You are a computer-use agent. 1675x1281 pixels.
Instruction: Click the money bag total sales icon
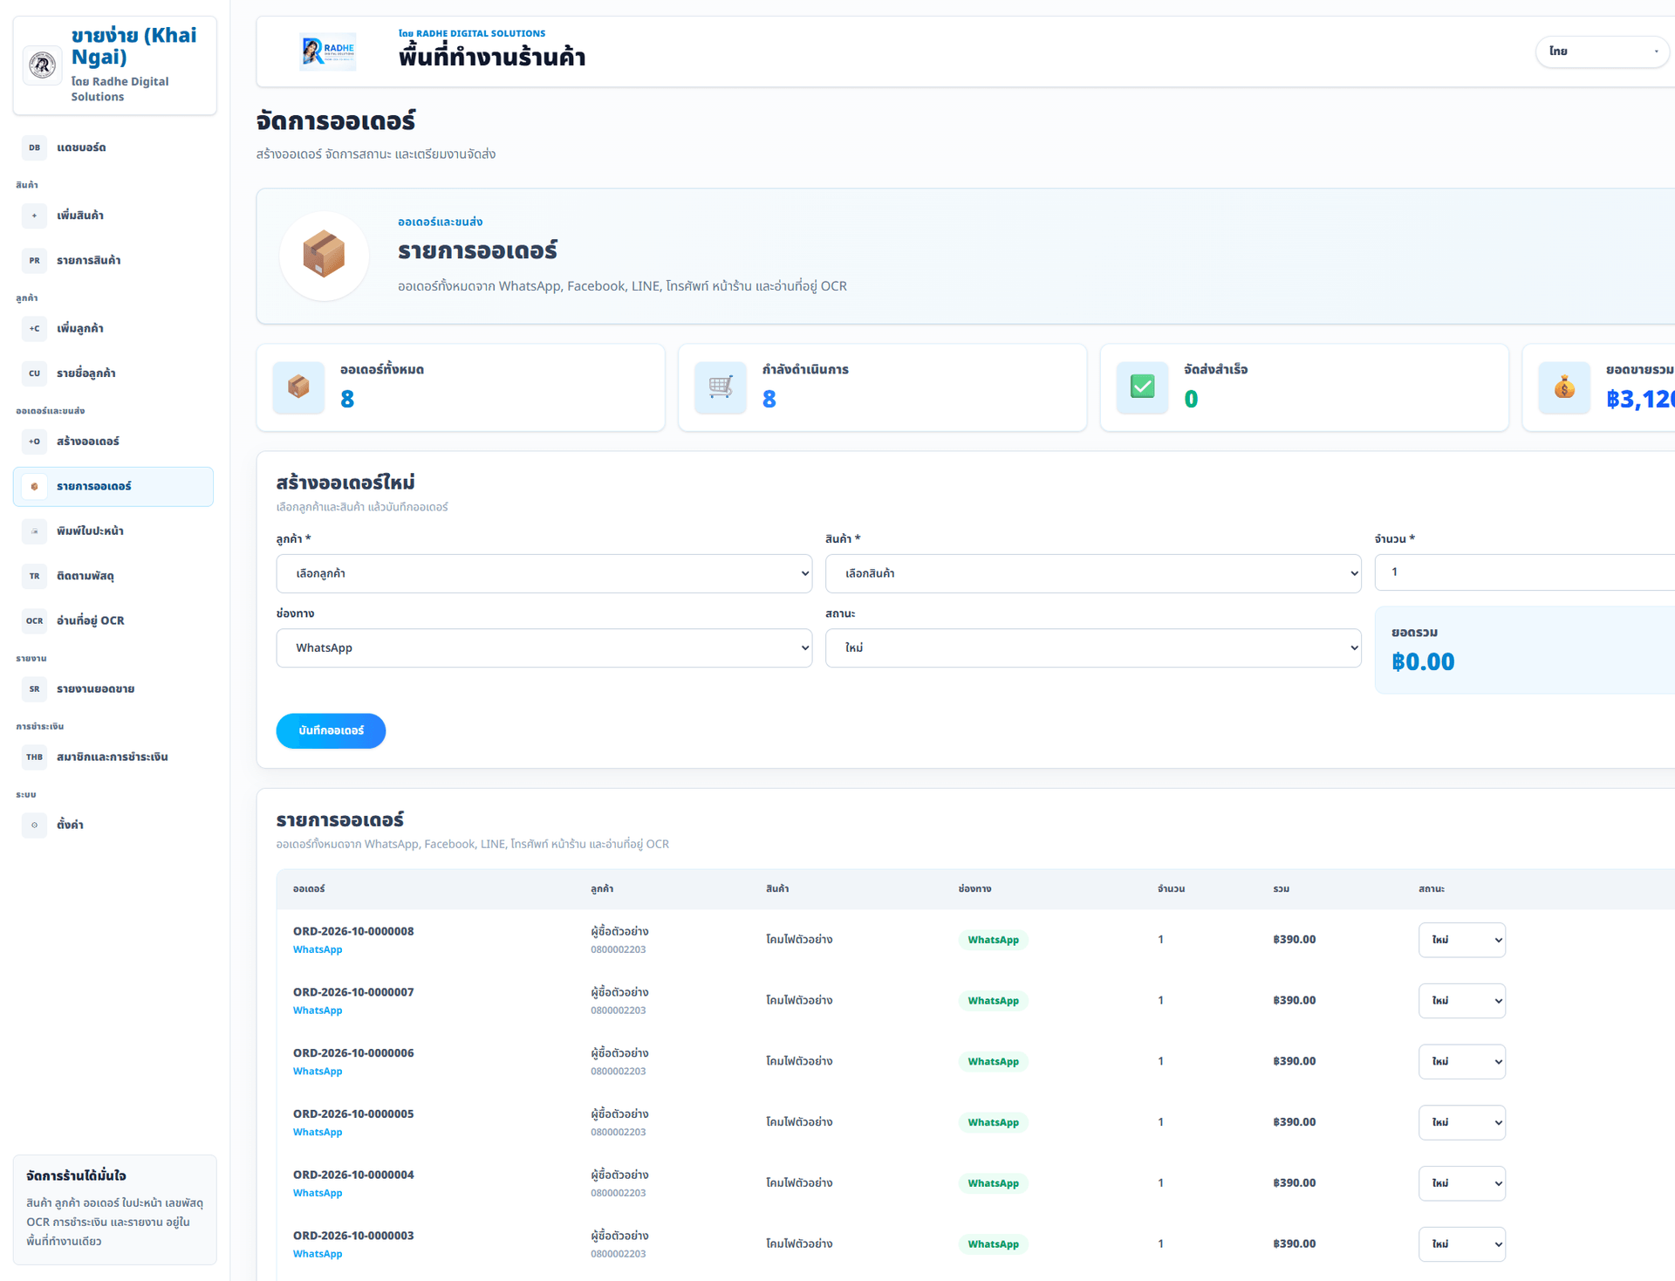point(1564,387)
